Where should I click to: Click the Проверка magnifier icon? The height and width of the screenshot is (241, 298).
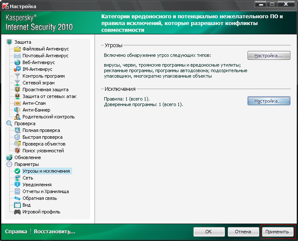[9, 123]
